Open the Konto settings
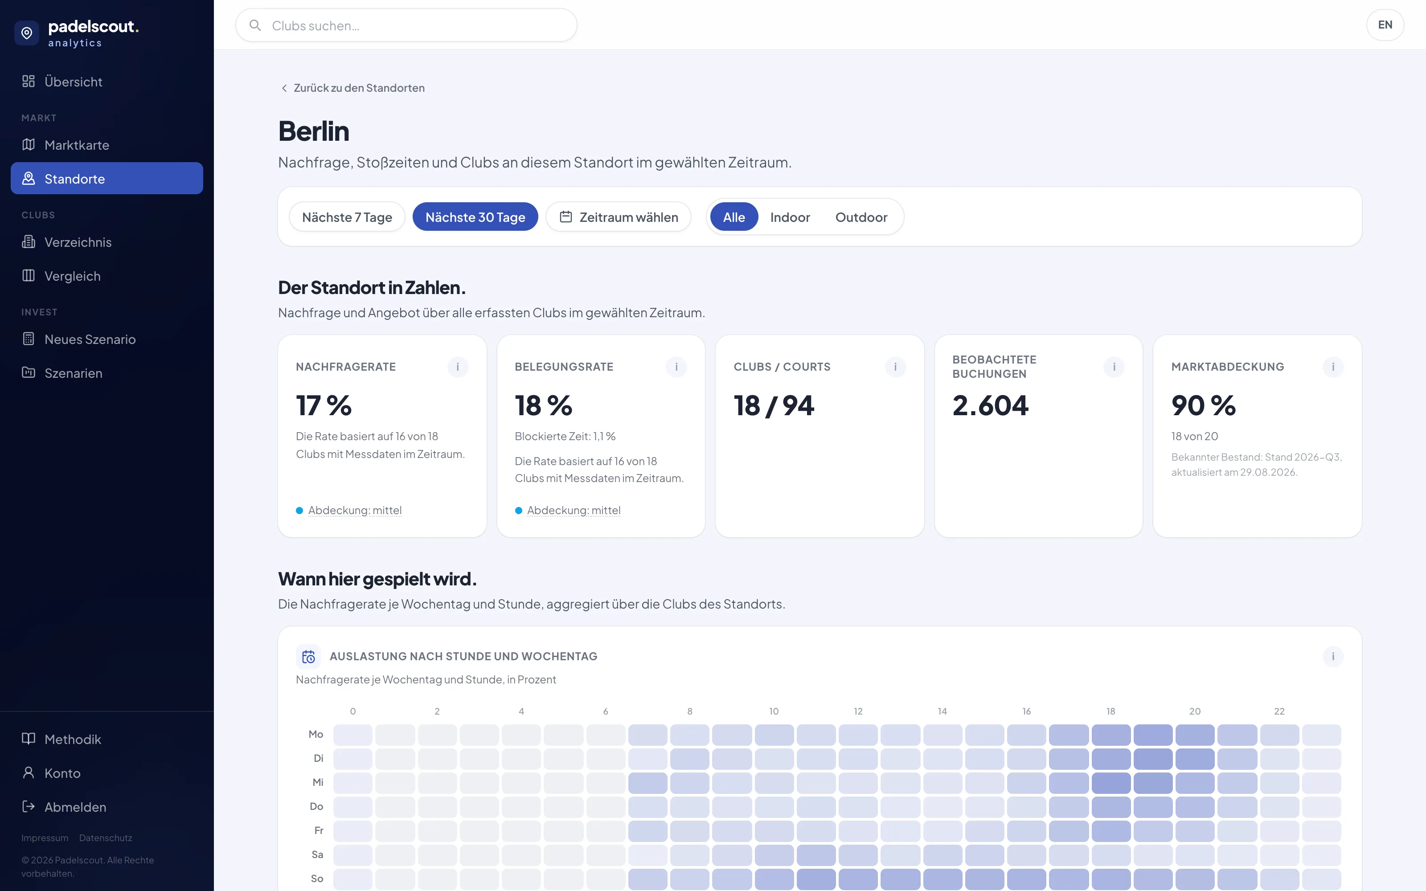This screenshot has width=1426, height=891. (107, 772)
